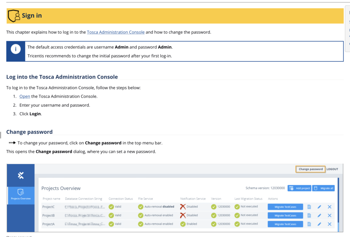350x237 pixels.
Task: Click ProjectB's File Service check icon
Action: tap(140, 215)
